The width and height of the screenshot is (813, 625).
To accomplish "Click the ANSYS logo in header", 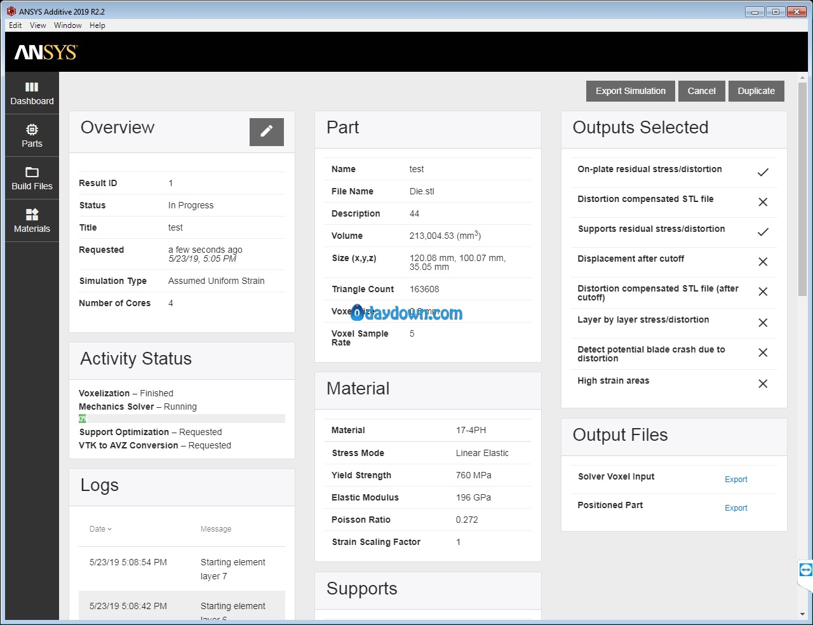I will (x=46, y=52).
